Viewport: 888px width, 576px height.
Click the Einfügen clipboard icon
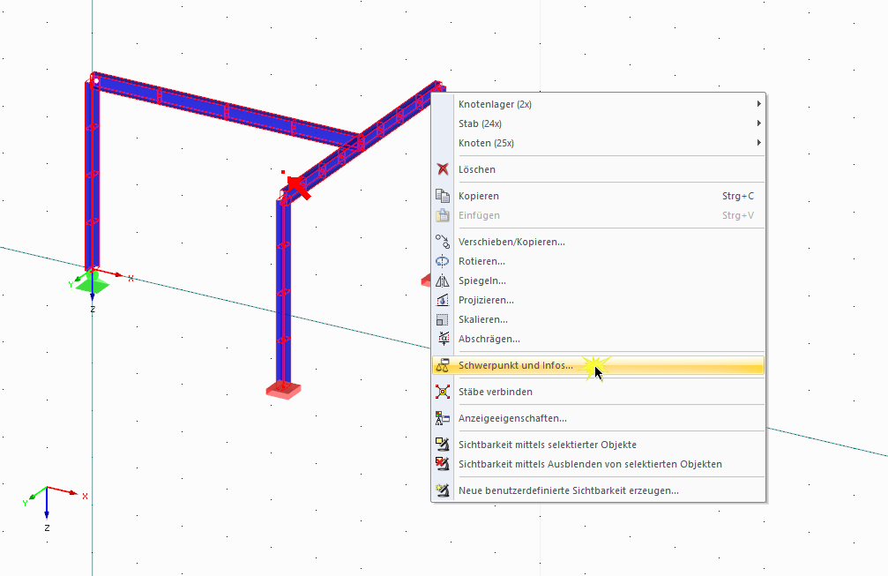click(443, 215)
